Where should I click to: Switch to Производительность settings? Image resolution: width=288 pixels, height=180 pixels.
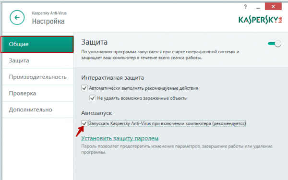click(38, 77)
